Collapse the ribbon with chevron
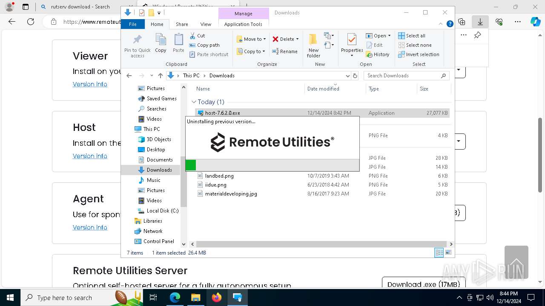The width and height of the screenshot is (545, 306). (442, 24)
